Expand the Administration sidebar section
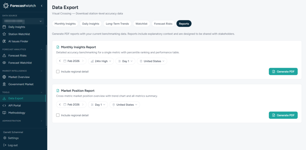306x150 pixels. (x=41, y=121)
